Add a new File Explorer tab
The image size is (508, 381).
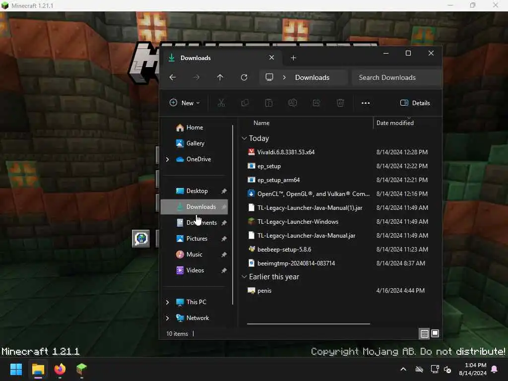(x=293, y=58)
